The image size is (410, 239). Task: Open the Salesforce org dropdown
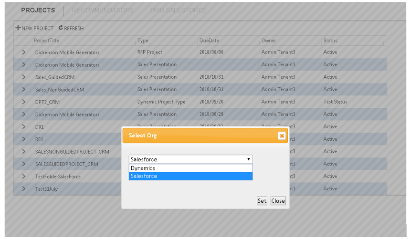(x=190, y=159)
